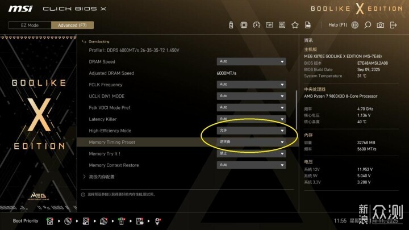Image resolution: width=409 pixels, height=230 pixels.
Task: Expand the 高级内存配置 submenu
Action: (x=102, y=177)
